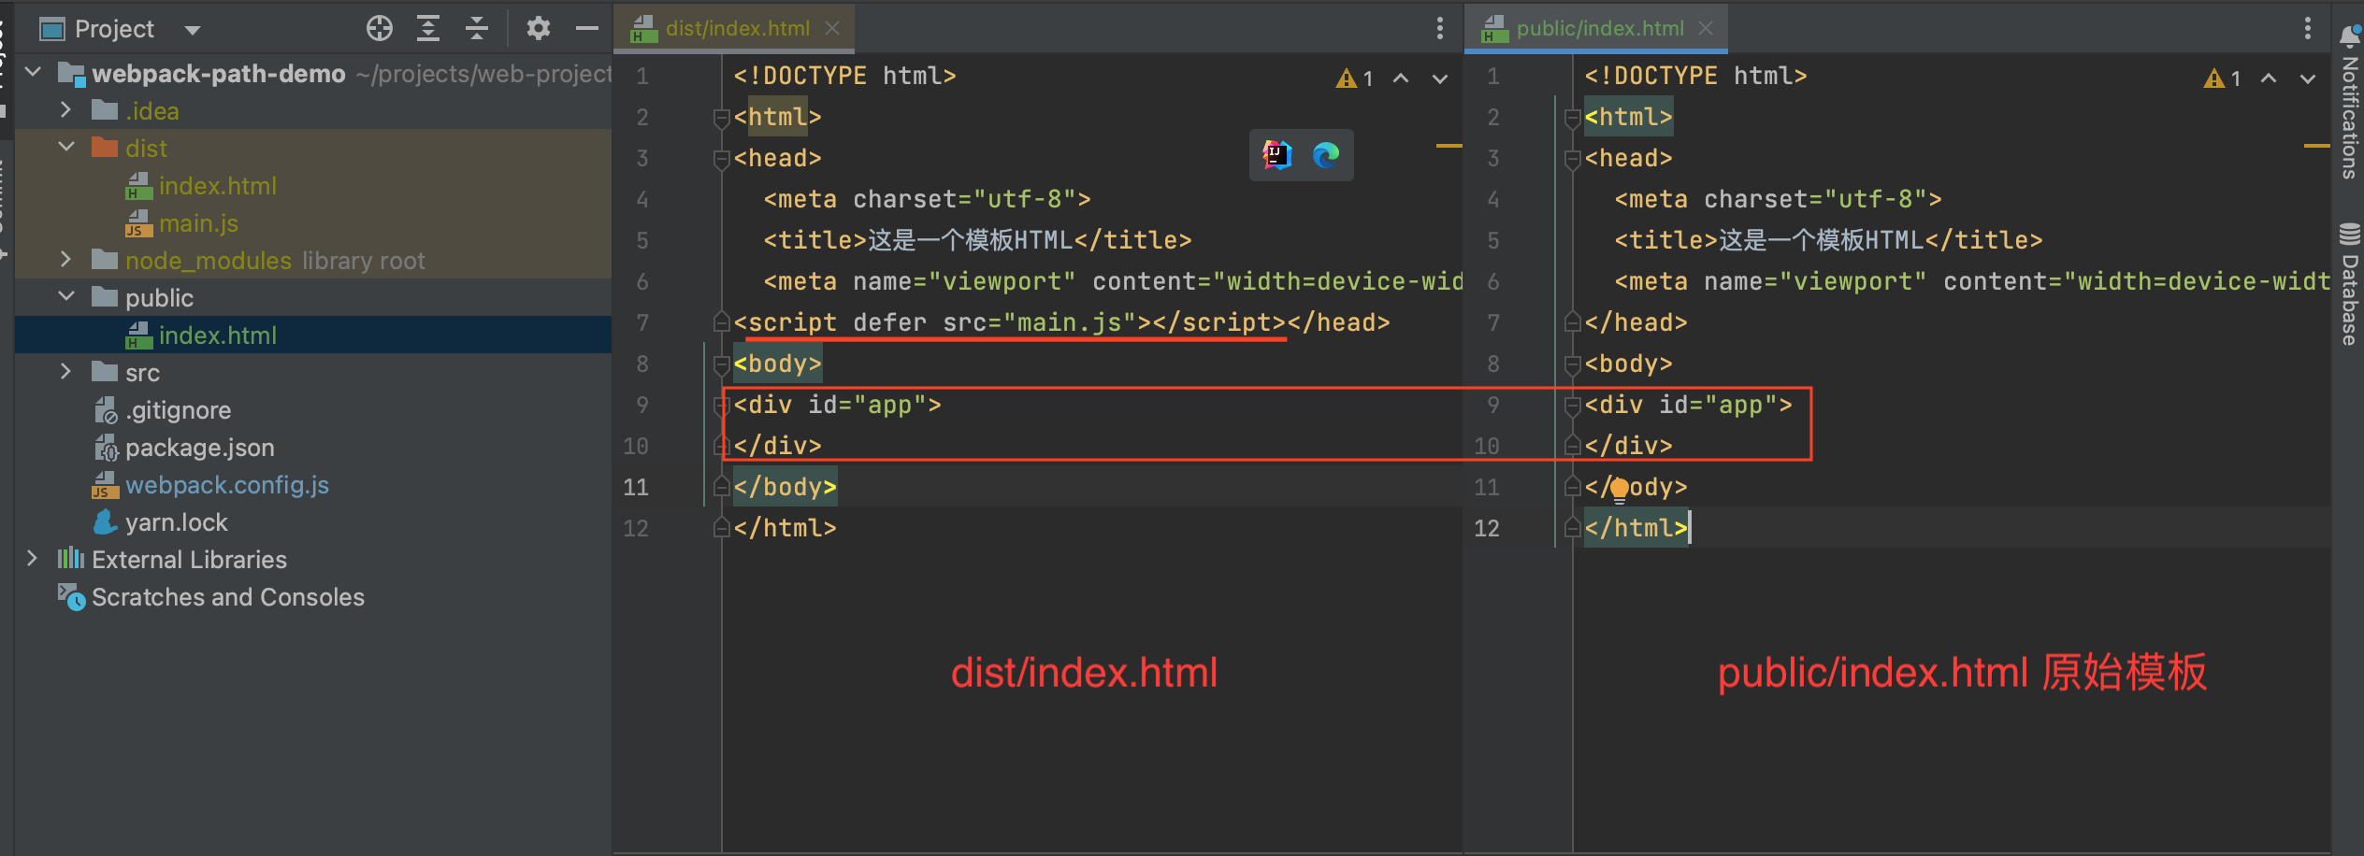Fold the html tag in left editor
Viewport: 2364px width, 856px height.
[x=721, y=118]
